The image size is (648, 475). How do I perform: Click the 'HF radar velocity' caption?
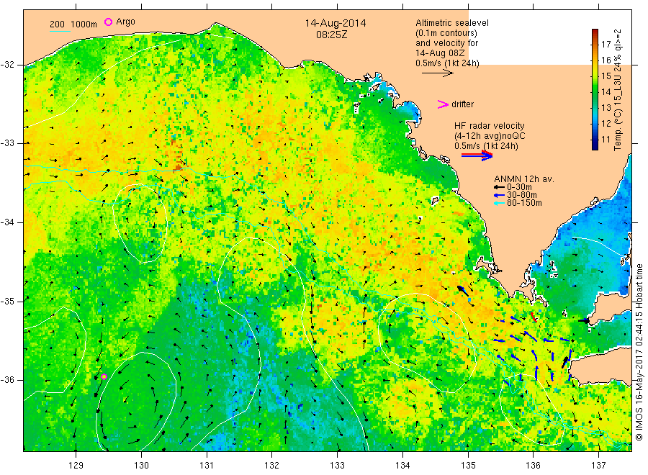(490, 126)
